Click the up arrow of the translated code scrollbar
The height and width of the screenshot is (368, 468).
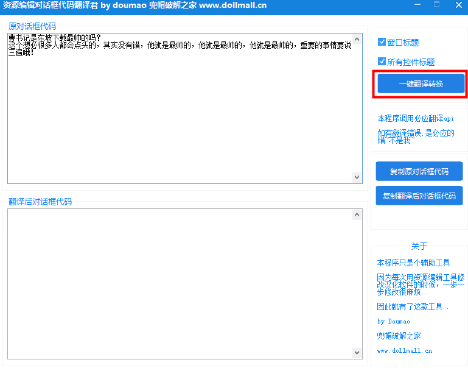click(357, 214)
